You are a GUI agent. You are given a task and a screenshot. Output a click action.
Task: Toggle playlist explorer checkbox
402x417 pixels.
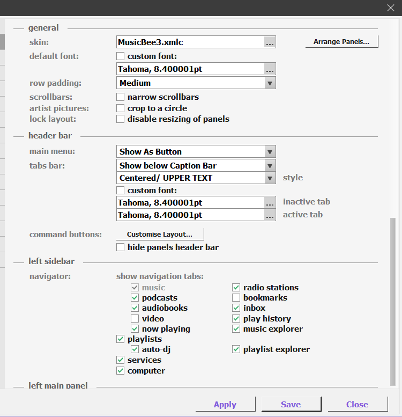pos(236,349)
